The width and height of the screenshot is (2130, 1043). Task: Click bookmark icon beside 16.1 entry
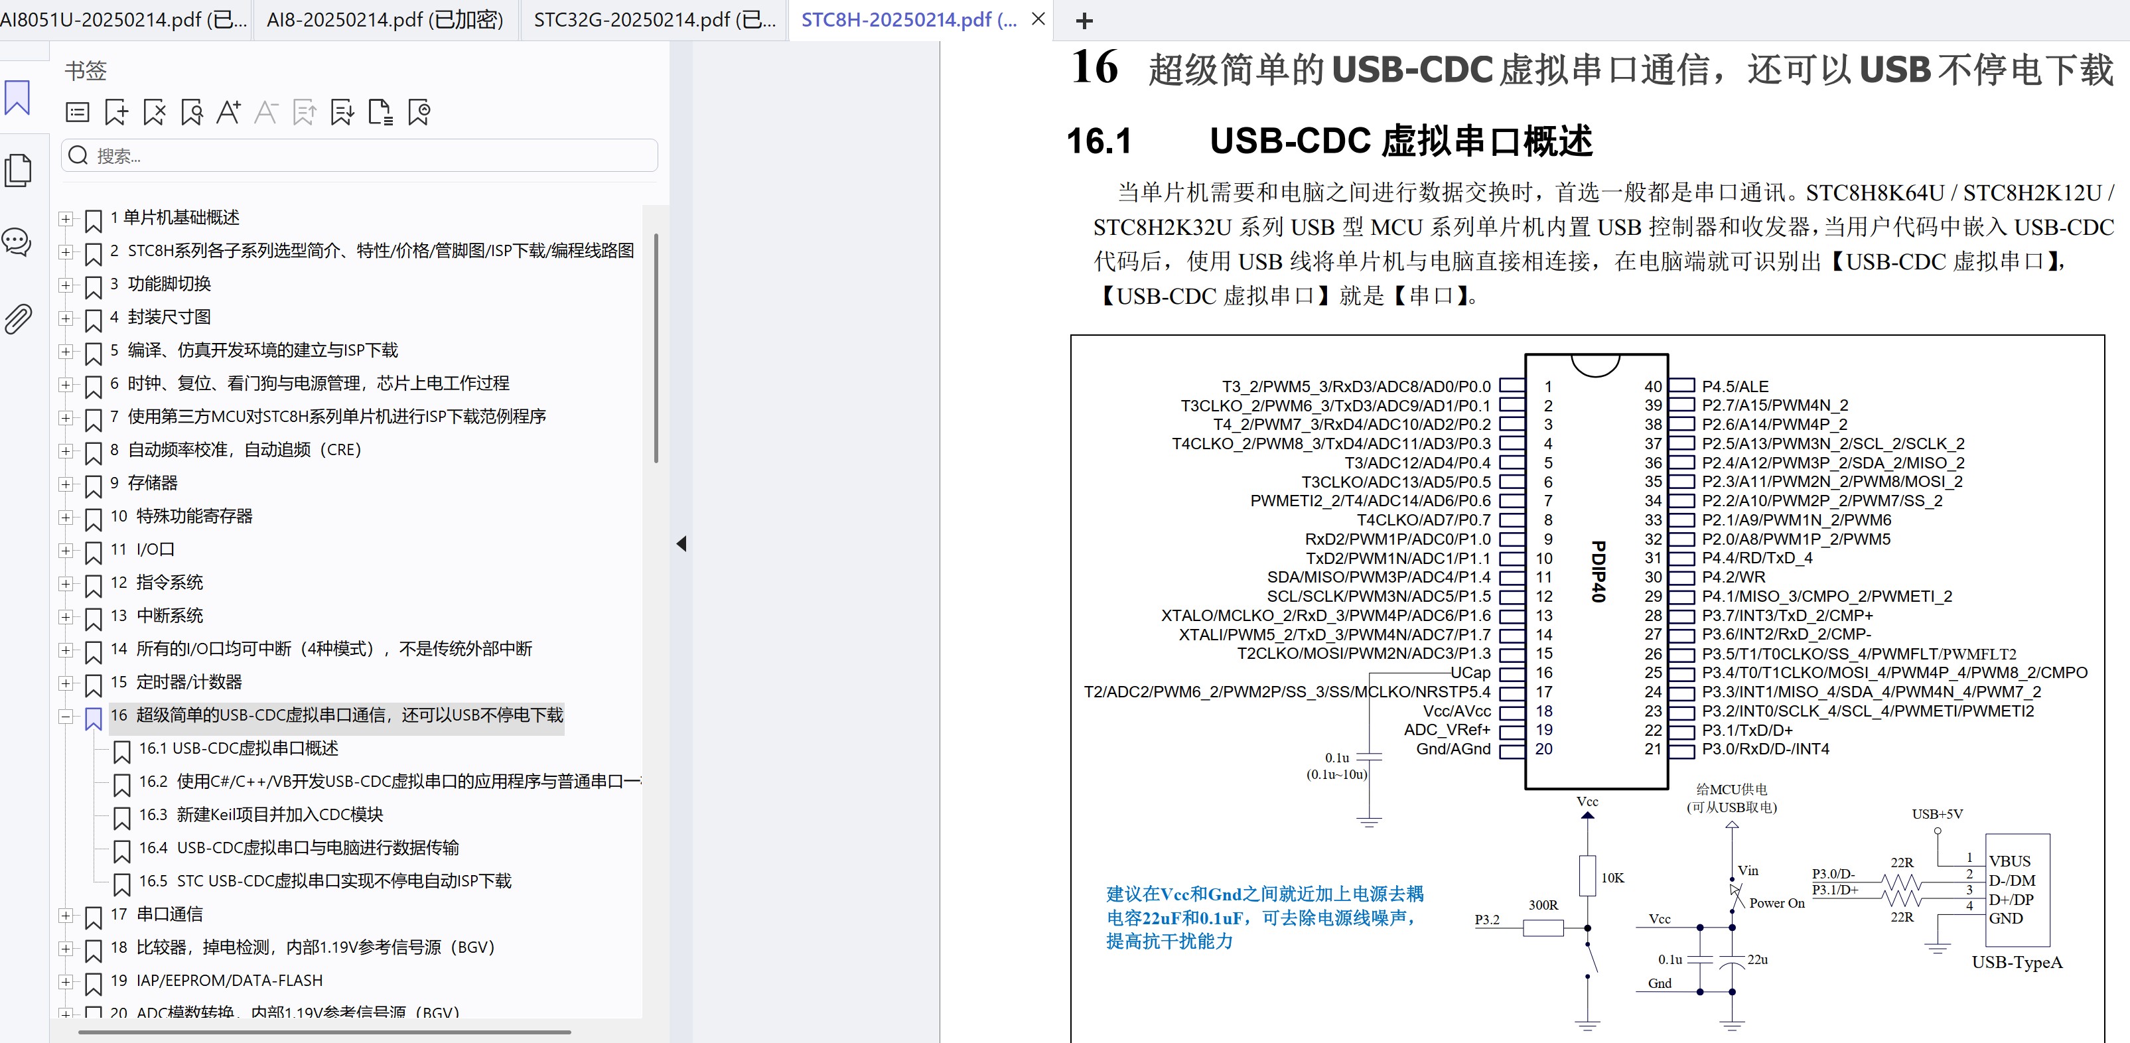point(121,751)
